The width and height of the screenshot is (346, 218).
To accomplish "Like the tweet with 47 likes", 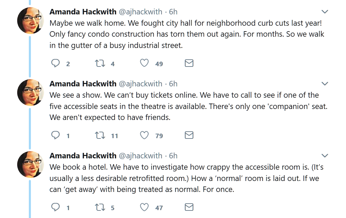I will coord(145,207).
